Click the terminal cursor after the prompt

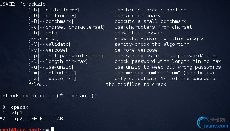tap(53, 129)
